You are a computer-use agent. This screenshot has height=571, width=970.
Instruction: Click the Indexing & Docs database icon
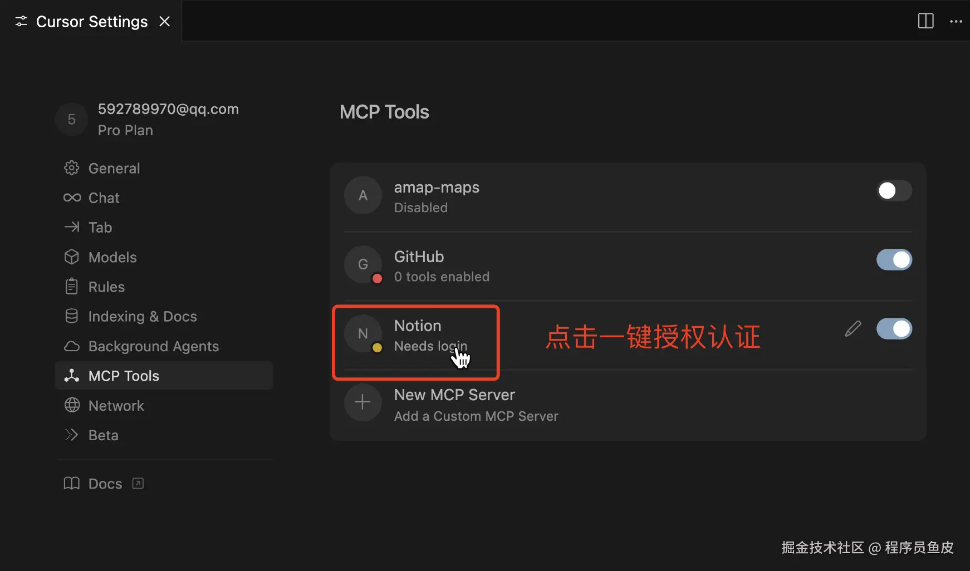72,316
